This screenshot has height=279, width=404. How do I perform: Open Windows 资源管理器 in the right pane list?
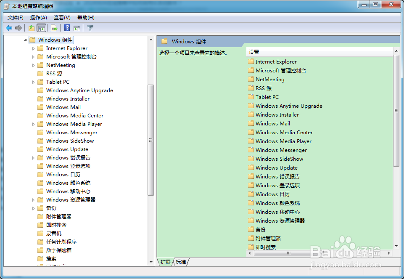pos(280,221)
